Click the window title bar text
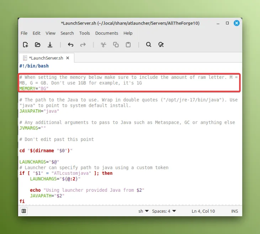This screenshot has height=234, width=260. pos(130,23)
